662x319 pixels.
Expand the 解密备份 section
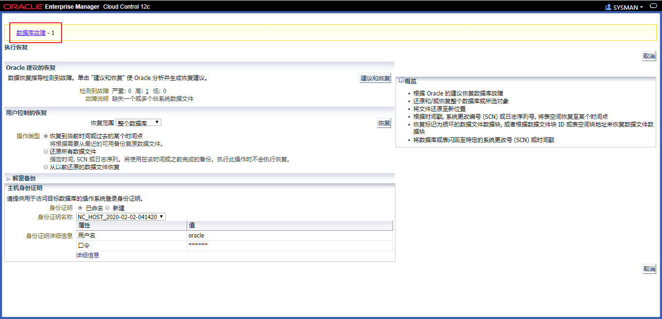click(x=9, y=179)
